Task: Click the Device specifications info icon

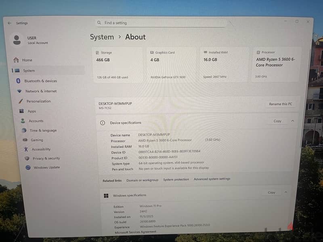Action: tap(103, 123)
